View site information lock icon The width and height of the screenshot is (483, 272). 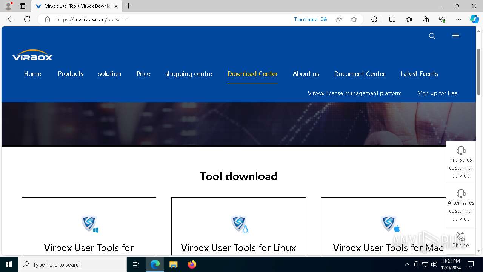coord(48,19)
